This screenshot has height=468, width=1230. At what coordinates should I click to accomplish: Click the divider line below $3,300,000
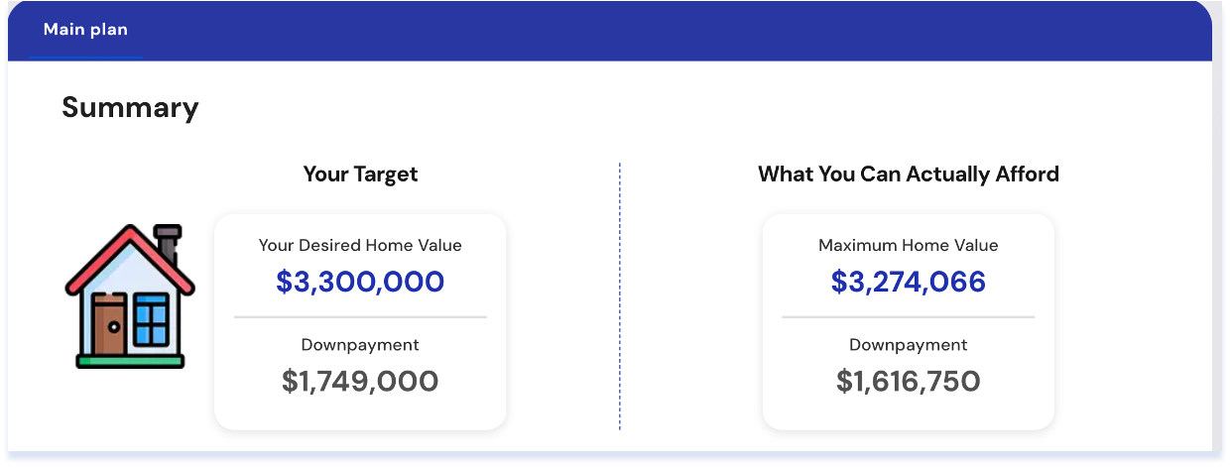(x=360, y=317)
